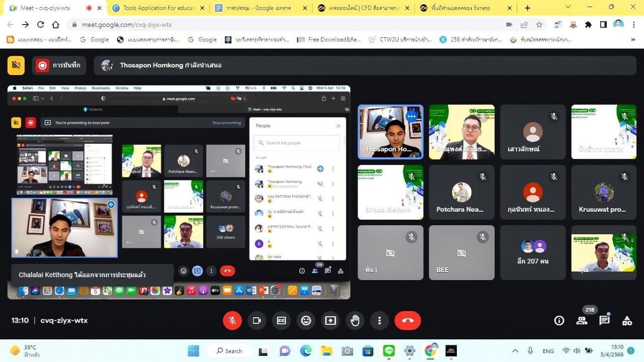Toggle the muted microphone button
The height and width of the screenshot is (362, 644).
click(232, 320)
